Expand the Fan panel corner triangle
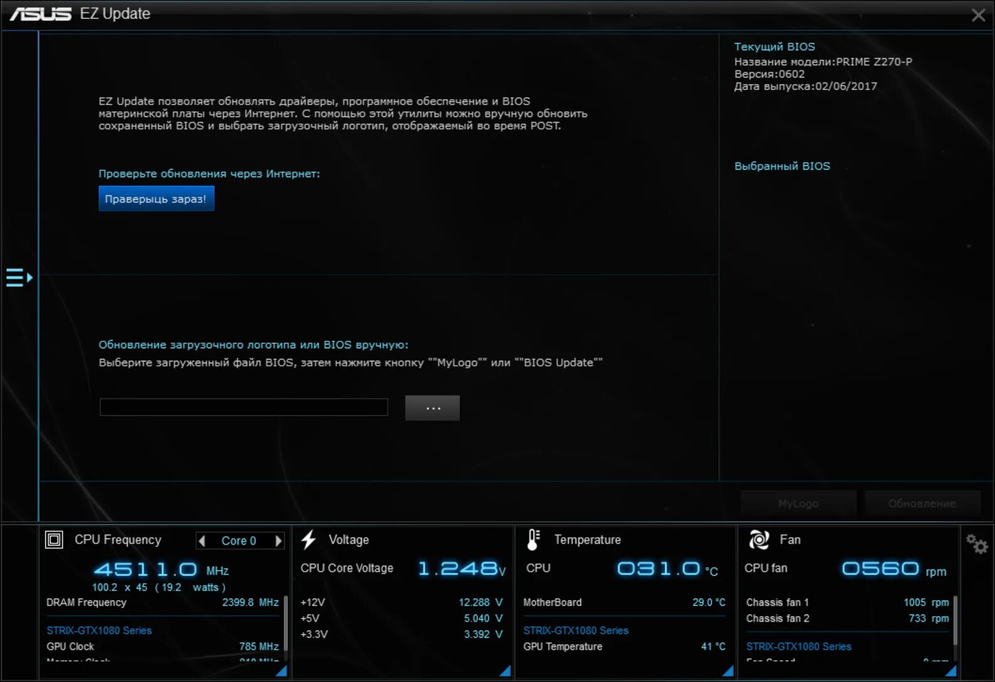This screenshot has width=995, height=682. (x=951, y=671)
